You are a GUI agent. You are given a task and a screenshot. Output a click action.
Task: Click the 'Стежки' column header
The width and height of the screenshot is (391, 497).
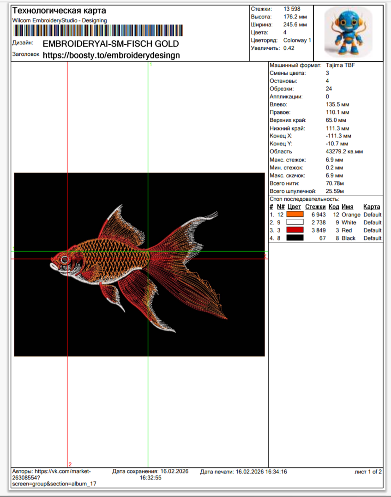coord(315,207)
